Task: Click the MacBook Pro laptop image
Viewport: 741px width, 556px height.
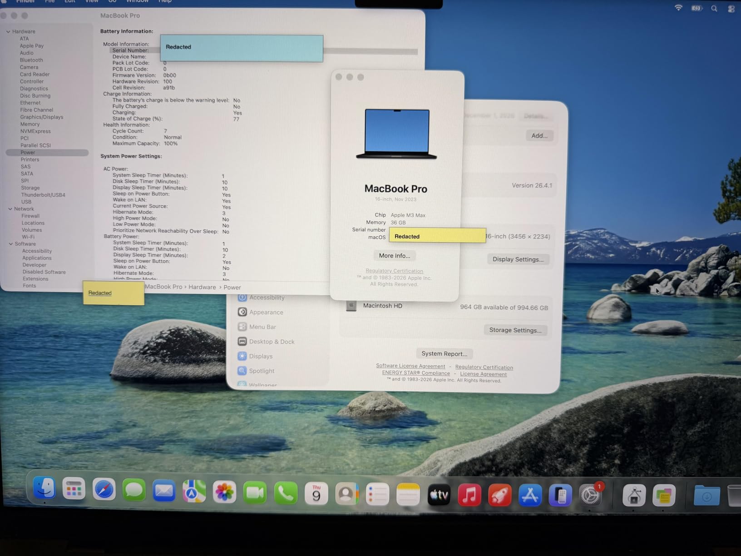Action: [x=396, y=134]
